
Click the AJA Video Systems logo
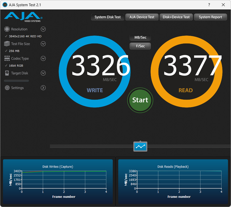23,17
